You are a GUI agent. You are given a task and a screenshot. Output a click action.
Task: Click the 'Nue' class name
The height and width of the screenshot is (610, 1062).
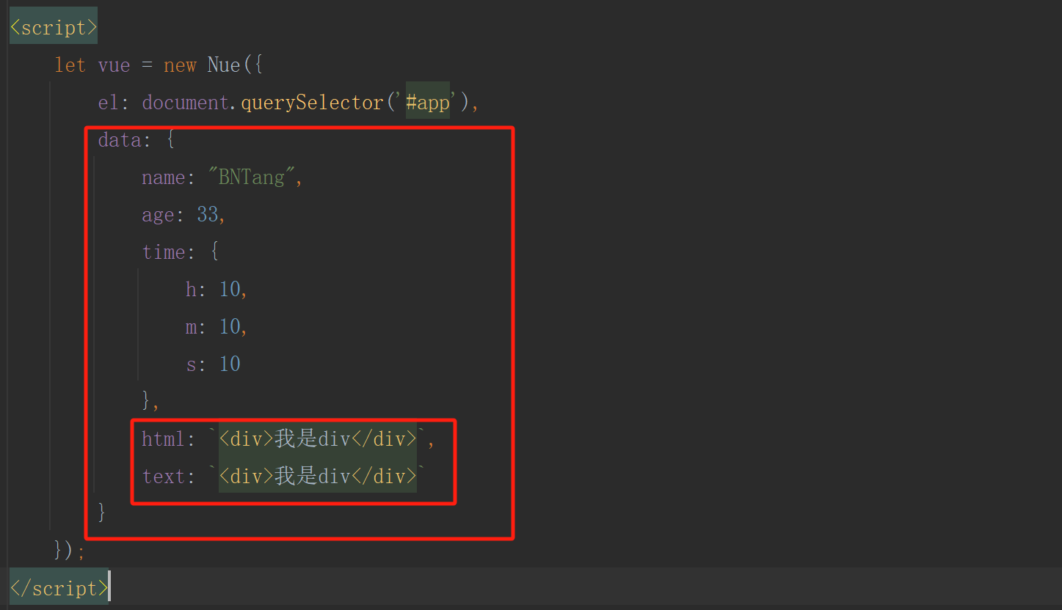224,65
